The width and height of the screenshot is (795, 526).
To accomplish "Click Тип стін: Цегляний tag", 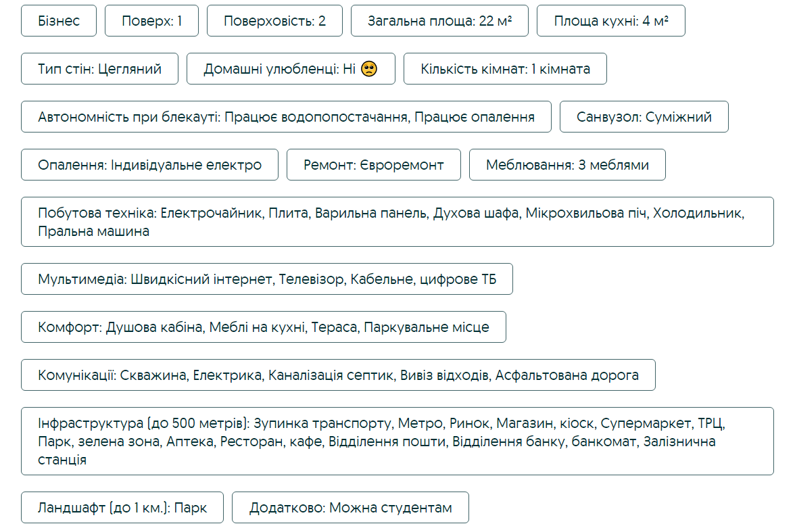I will point(99,69).
